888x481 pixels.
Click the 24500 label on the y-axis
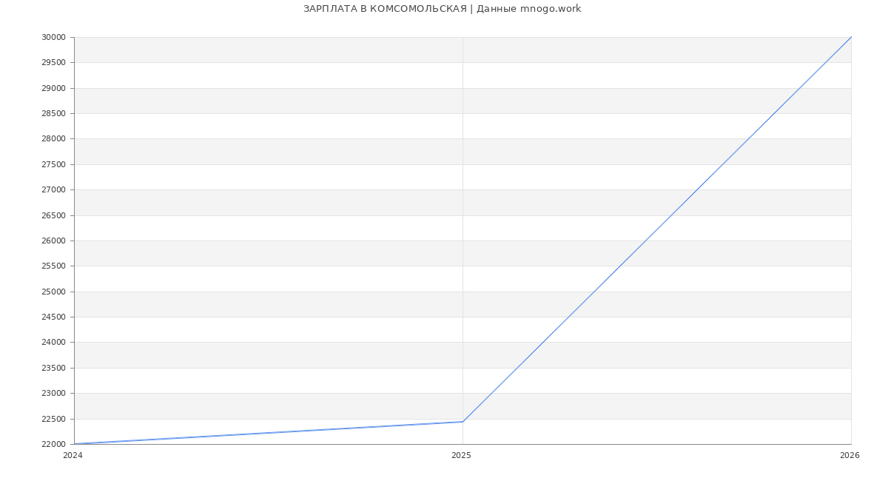pyautogui.click(x=54, y=317)
